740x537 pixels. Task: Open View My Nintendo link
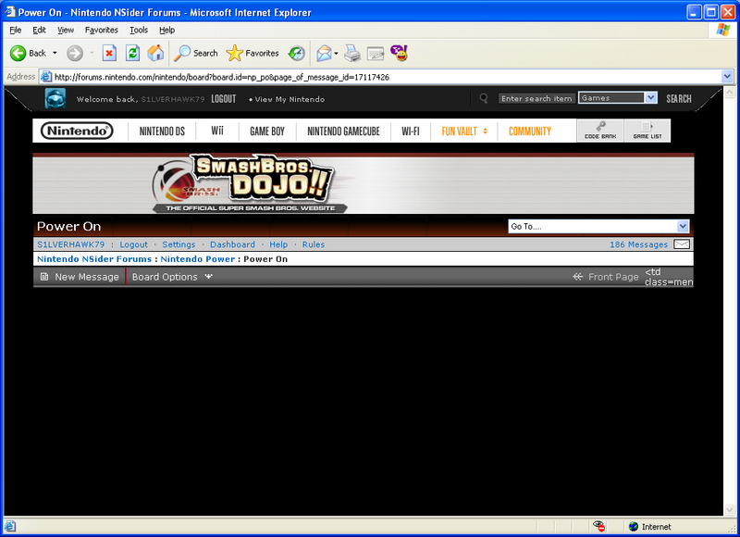[290, 99]
